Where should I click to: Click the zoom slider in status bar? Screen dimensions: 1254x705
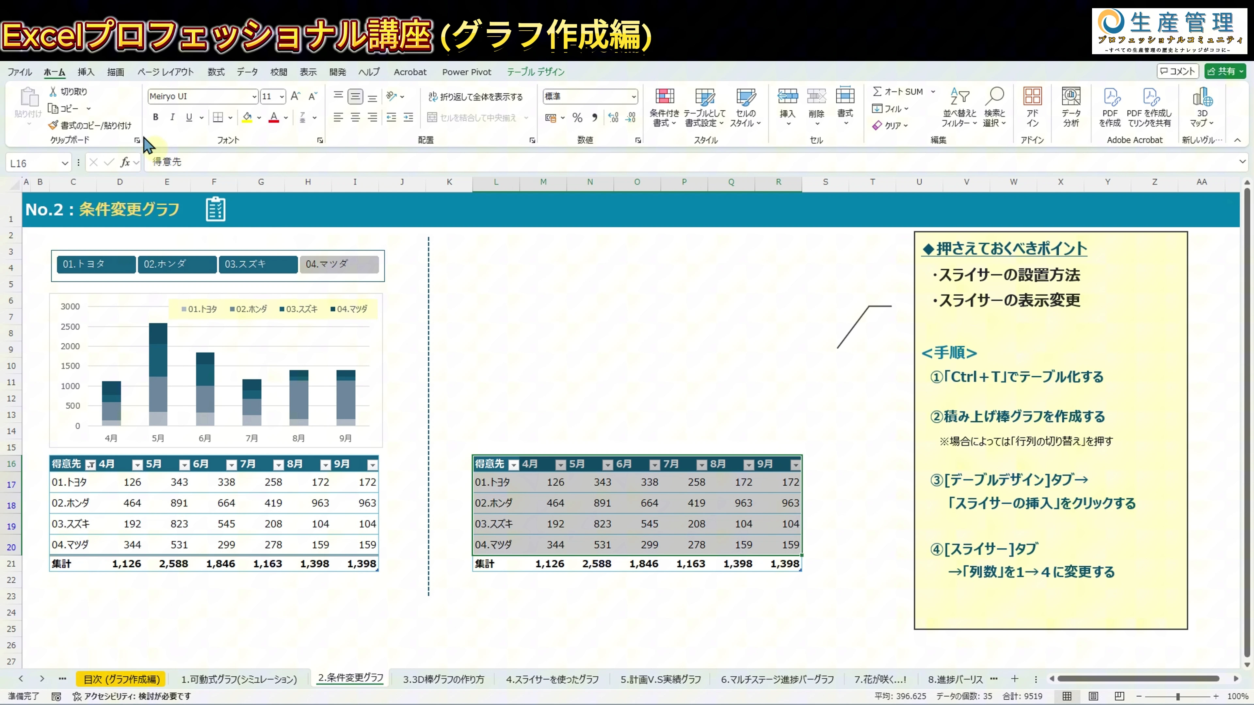click(1177, 696)
